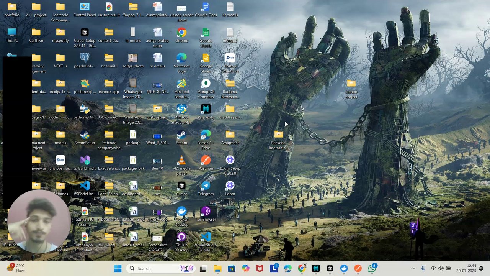Open the Perplexity desktop shortcut
This screenshot has width=490, height=276.
(x=206, y=112)
